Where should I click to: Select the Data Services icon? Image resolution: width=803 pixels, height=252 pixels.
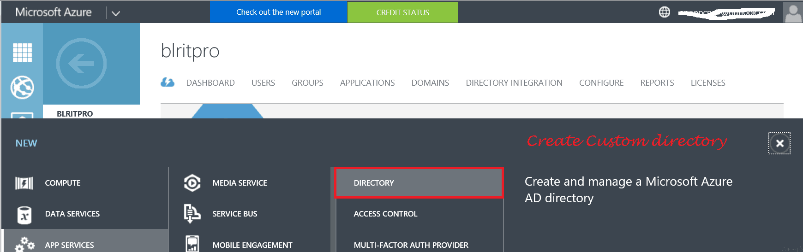(x=24, y=215)
